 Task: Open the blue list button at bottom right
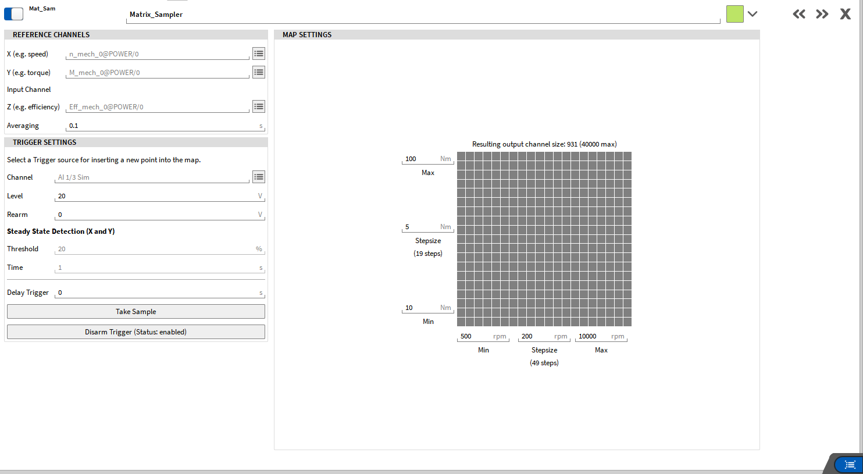pyautogui.click(x=850, y=465)
